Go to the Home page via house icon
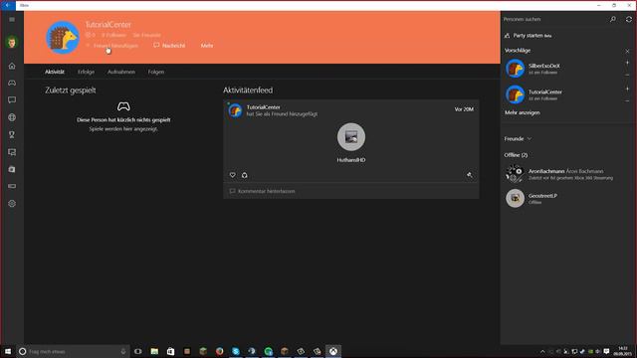 coord(12,66)
